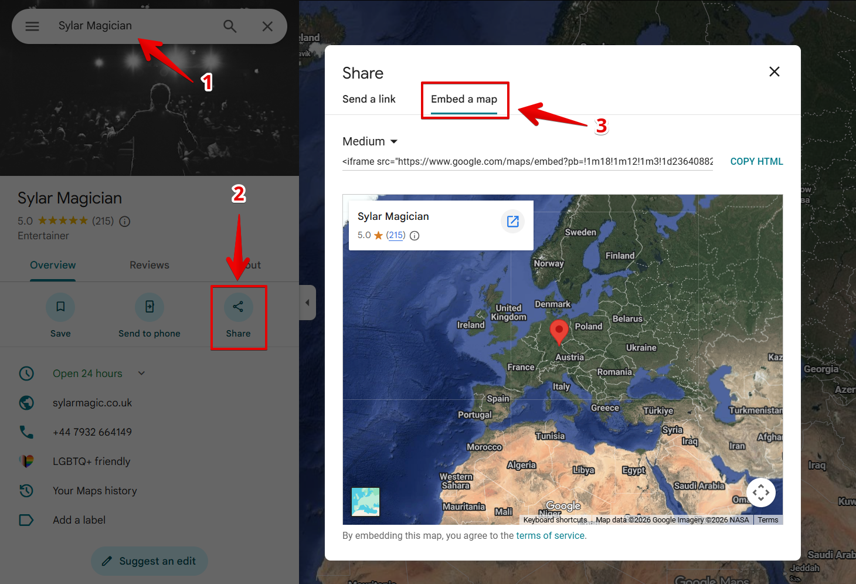Expand the Open 24 hours schedule

coord(141,374)
